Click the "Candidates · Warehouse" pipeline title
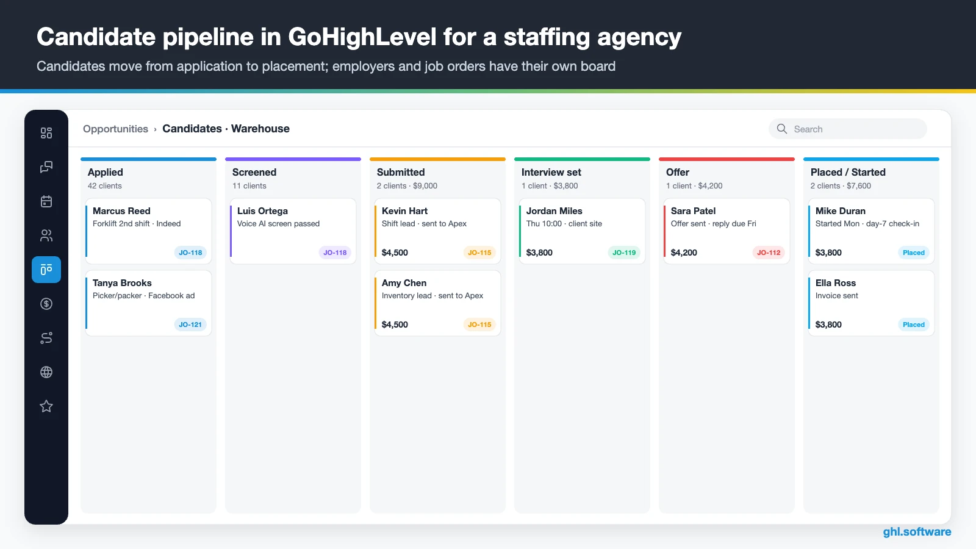This screenshot has width=976, height=549. point(226,129)
